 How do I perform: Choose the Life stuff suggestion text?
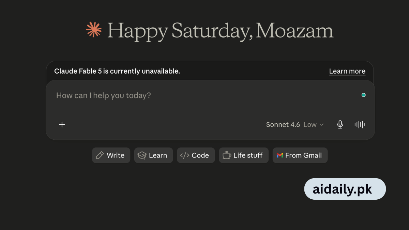pos(248,155)
